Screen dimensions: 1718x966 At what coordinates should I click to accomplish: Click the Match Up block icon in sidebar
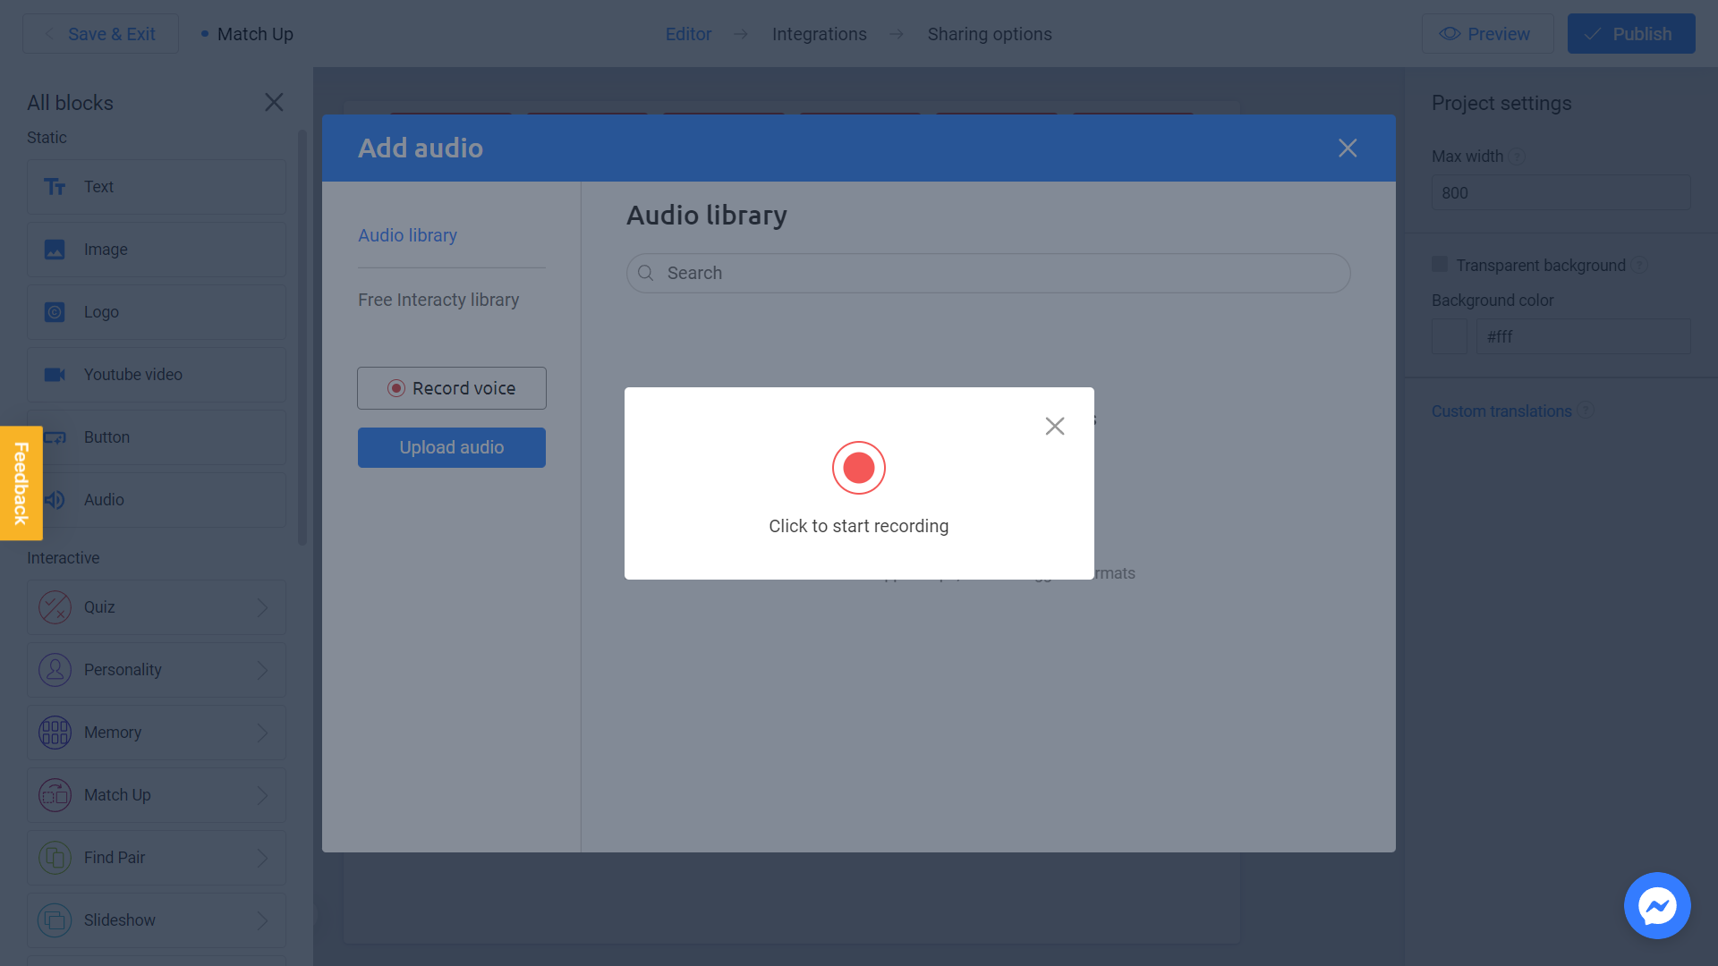(55, 795)
